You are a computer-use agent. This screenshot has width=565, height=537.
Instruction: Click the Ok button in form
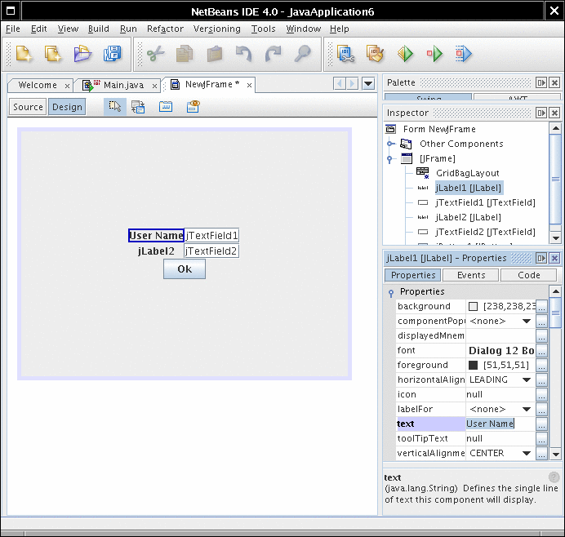185,269
